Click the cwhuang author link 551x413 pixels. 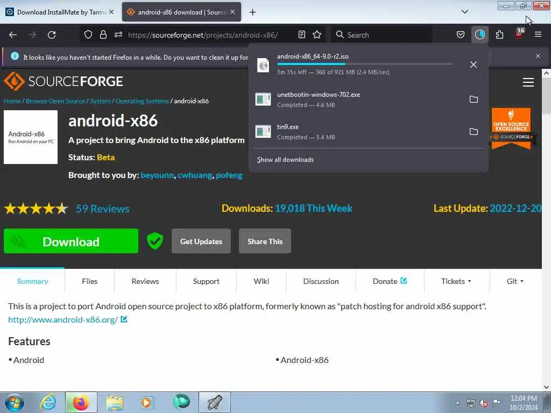195,175
